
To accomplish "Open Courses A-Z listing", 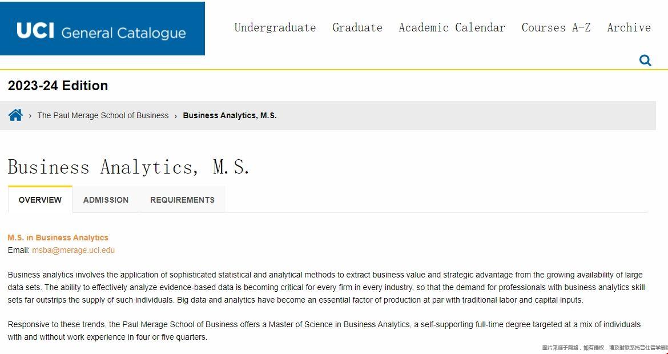I will tap(556, 27).
